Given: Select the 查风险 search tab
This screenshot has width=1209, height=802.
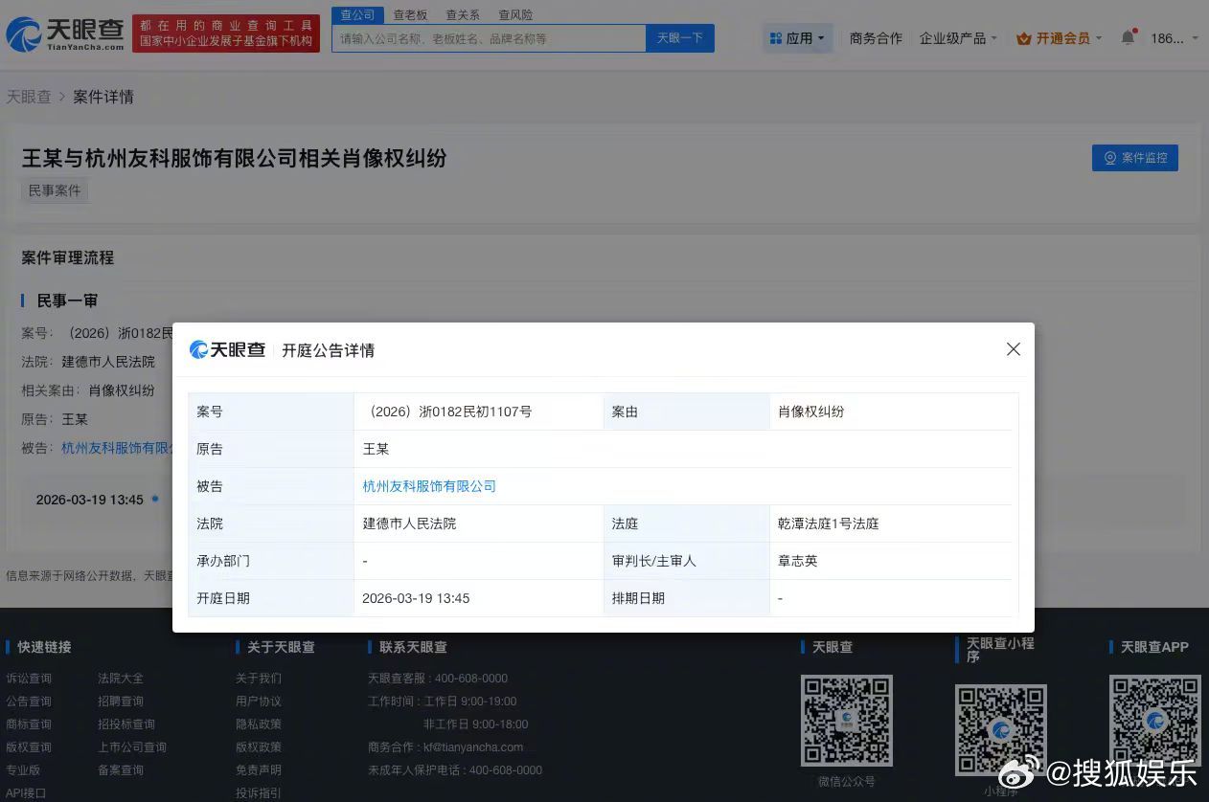Looking at the screenshot, I should click(x=515, y=15).
